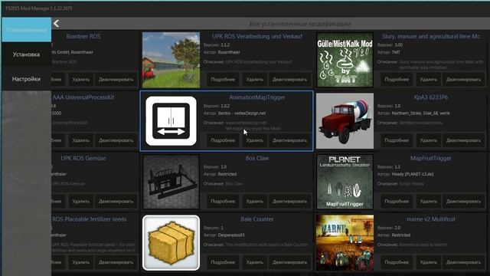Click author Desperados93 text
Image resolution: width=490 pixels, height=276 pixels.
pyautogui.click(x=231, y=235)
